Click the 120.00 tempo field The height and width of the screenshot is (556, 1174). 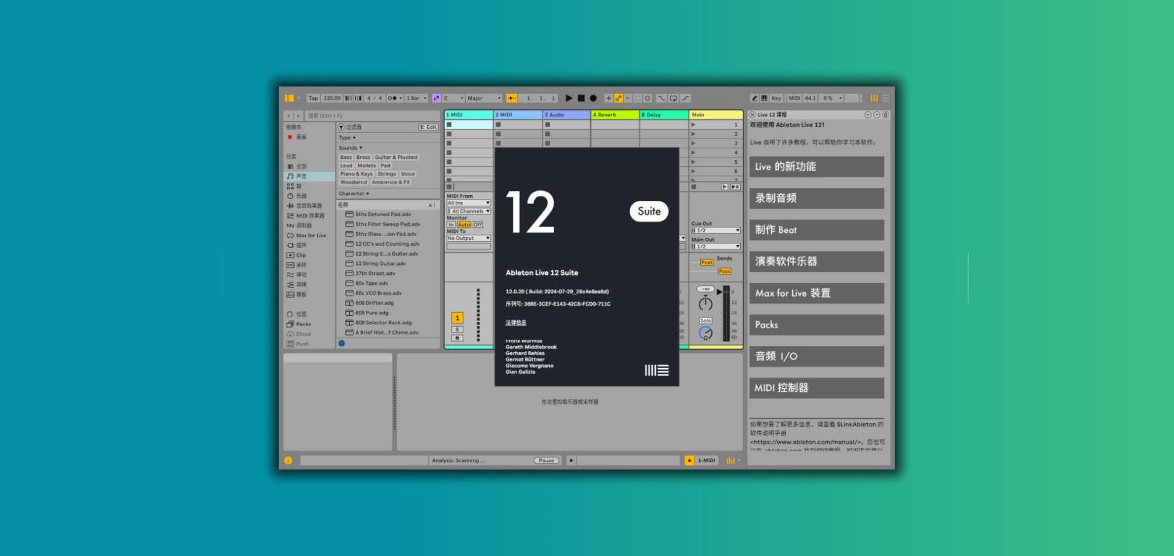[332, 98]
